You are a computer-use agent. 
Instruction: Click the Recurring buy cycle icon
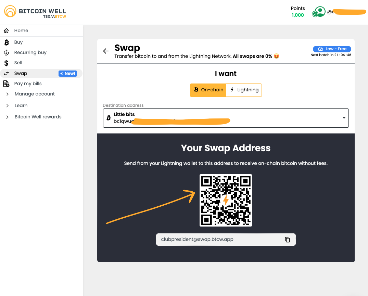click(x=6, y=53)
